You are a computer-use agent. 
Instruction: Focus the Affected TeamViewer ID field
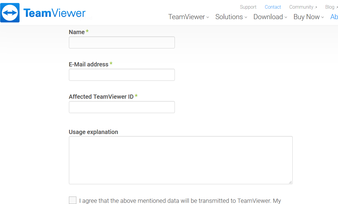tap(122, 107)
